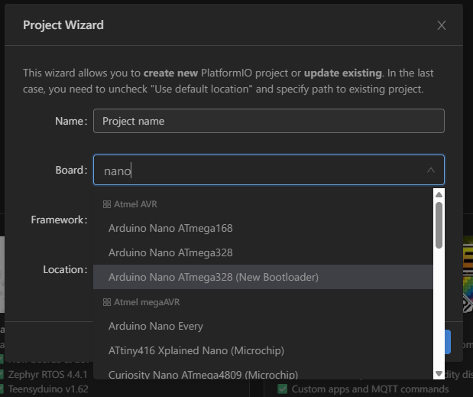Toggle the Custom apps and MQTT commands checkbox
This screenshot has width=473, height=397.
tap(283, 389)
